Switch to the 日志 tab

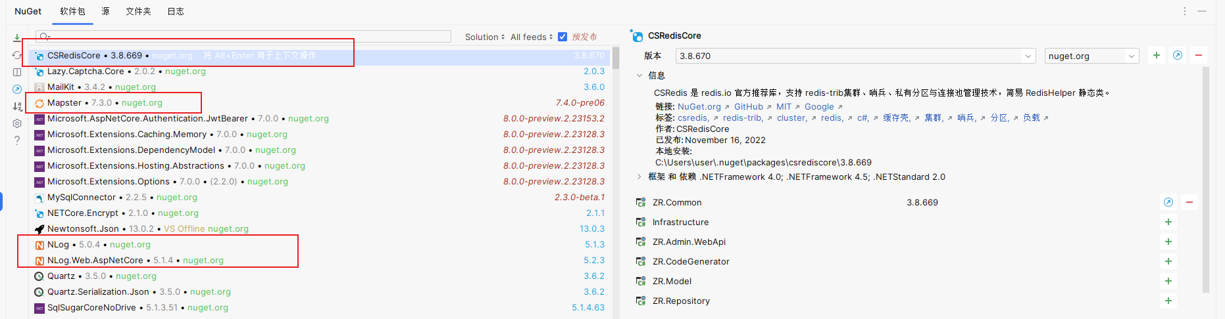(x=176, y=11)
